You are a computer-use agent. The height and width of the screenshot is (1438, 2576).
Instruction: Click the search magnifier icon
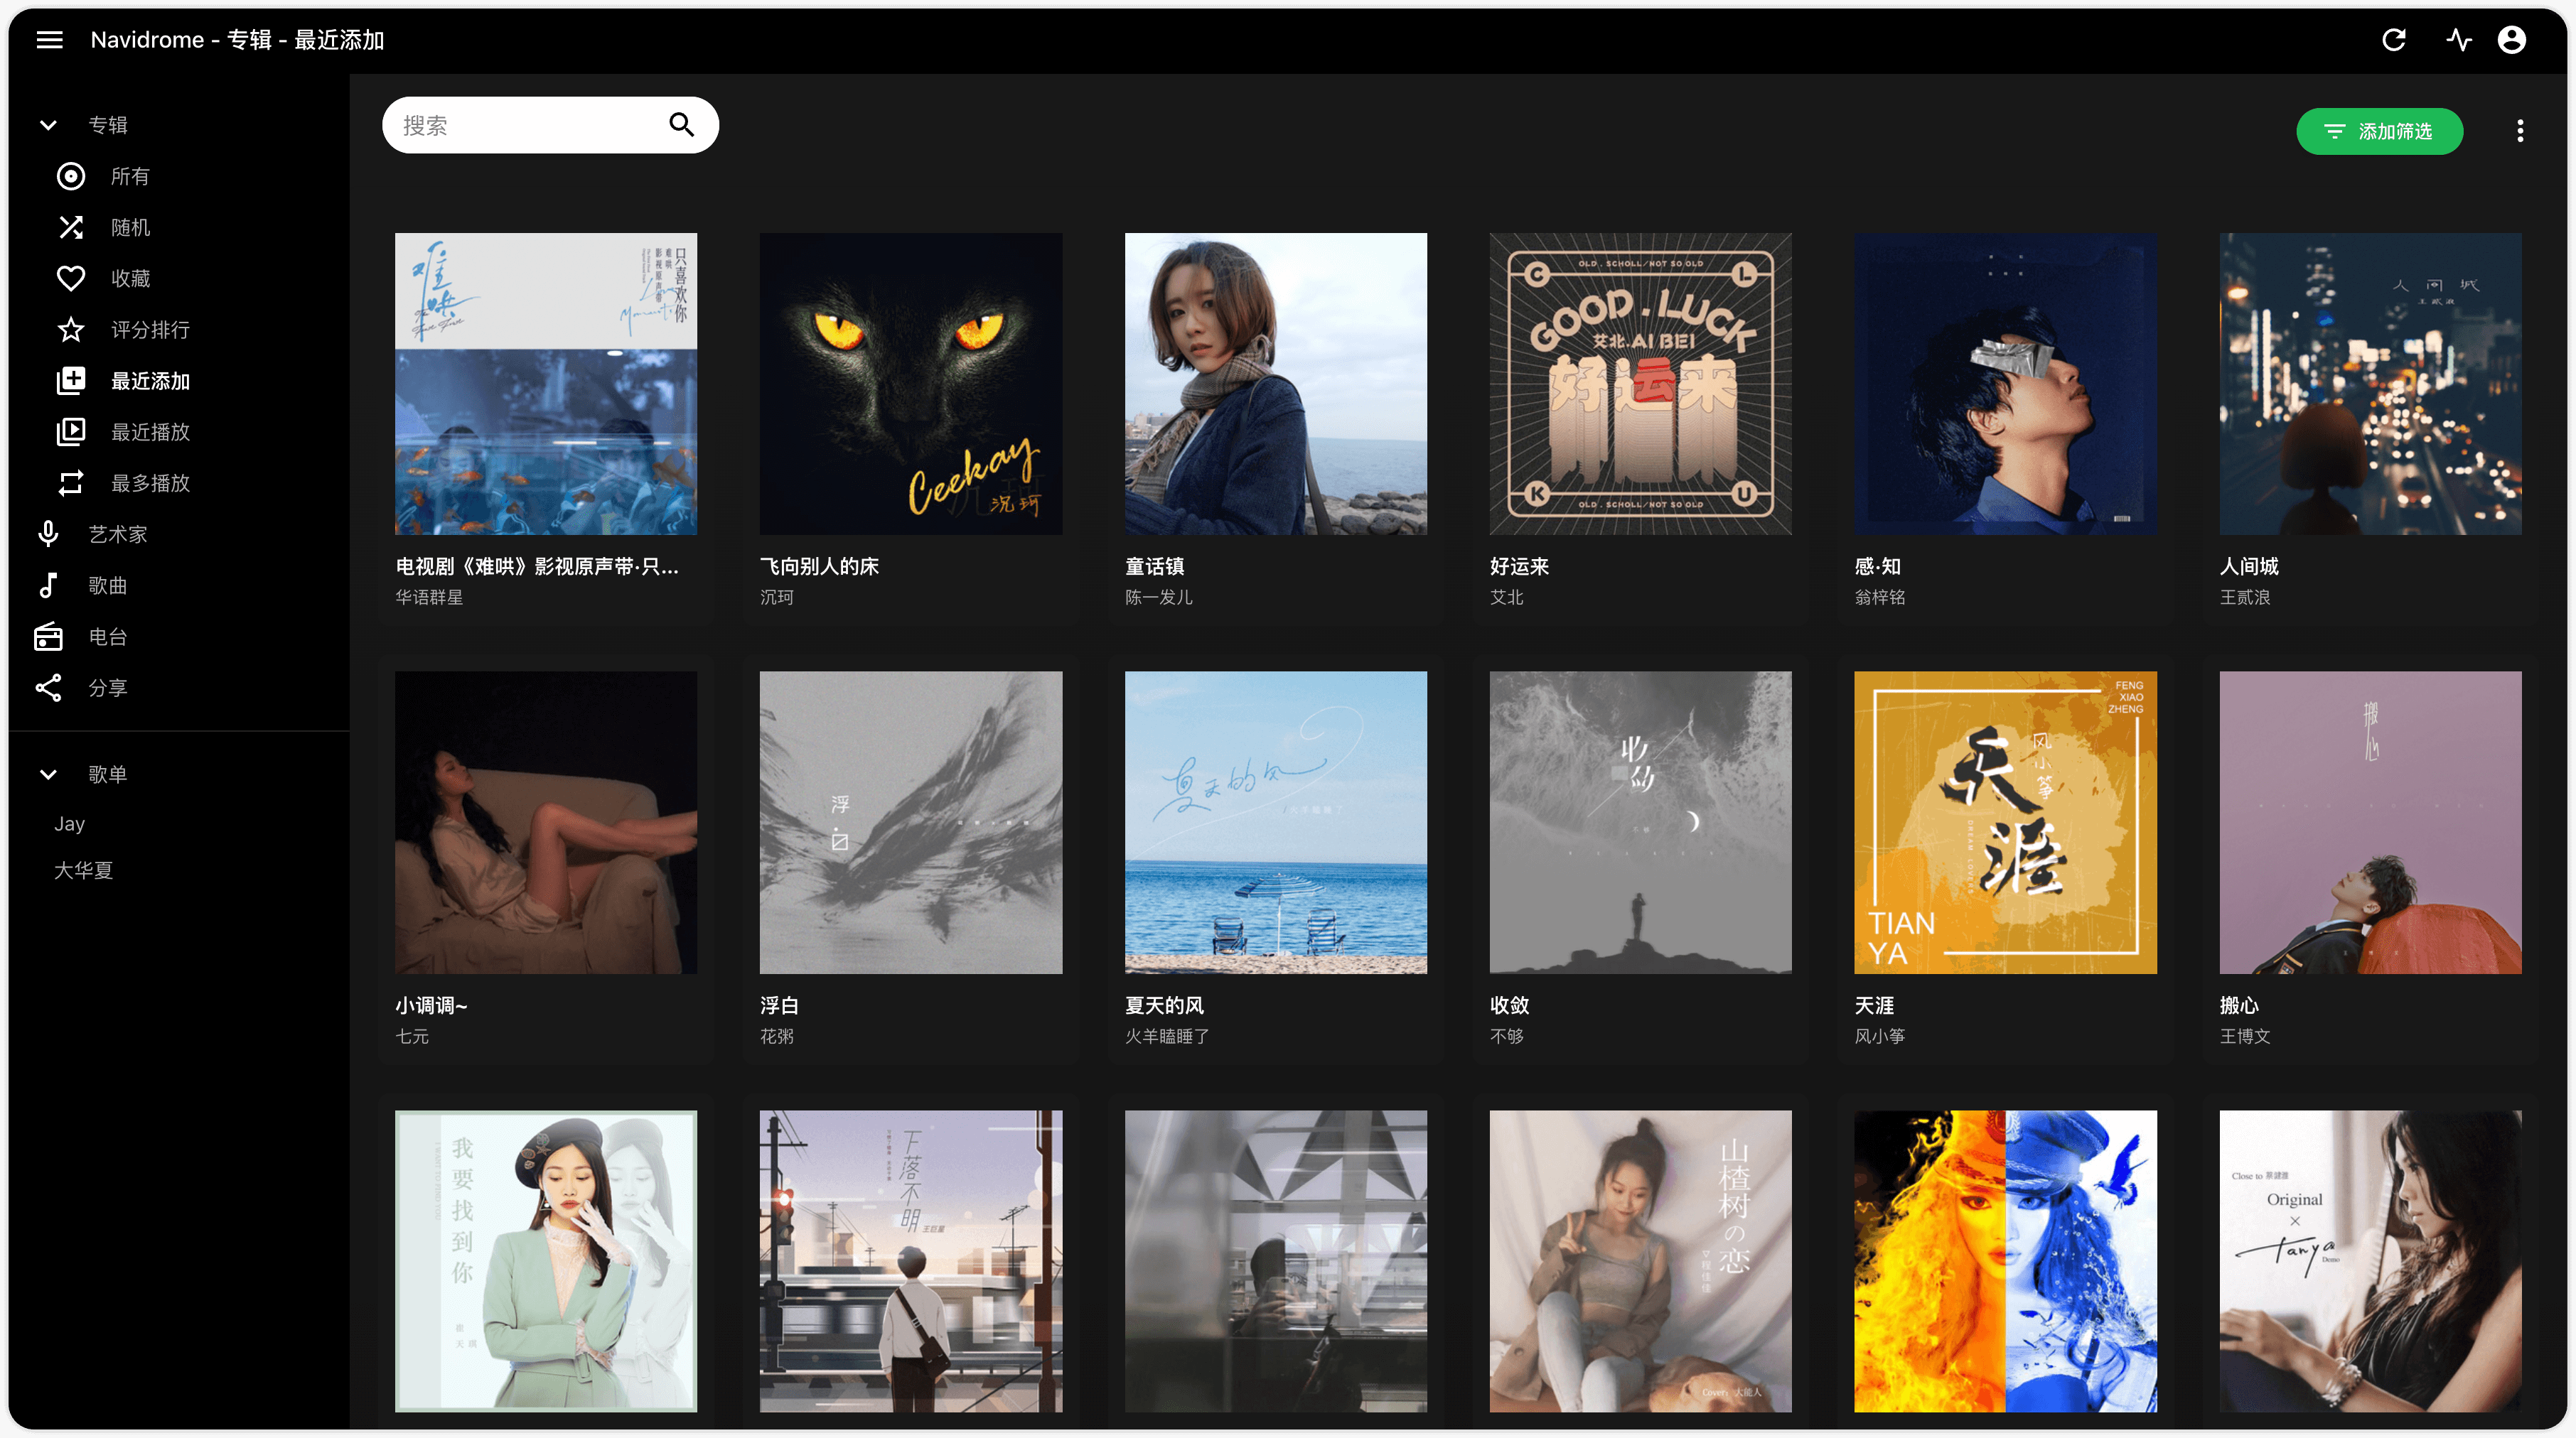click(681, 125)
